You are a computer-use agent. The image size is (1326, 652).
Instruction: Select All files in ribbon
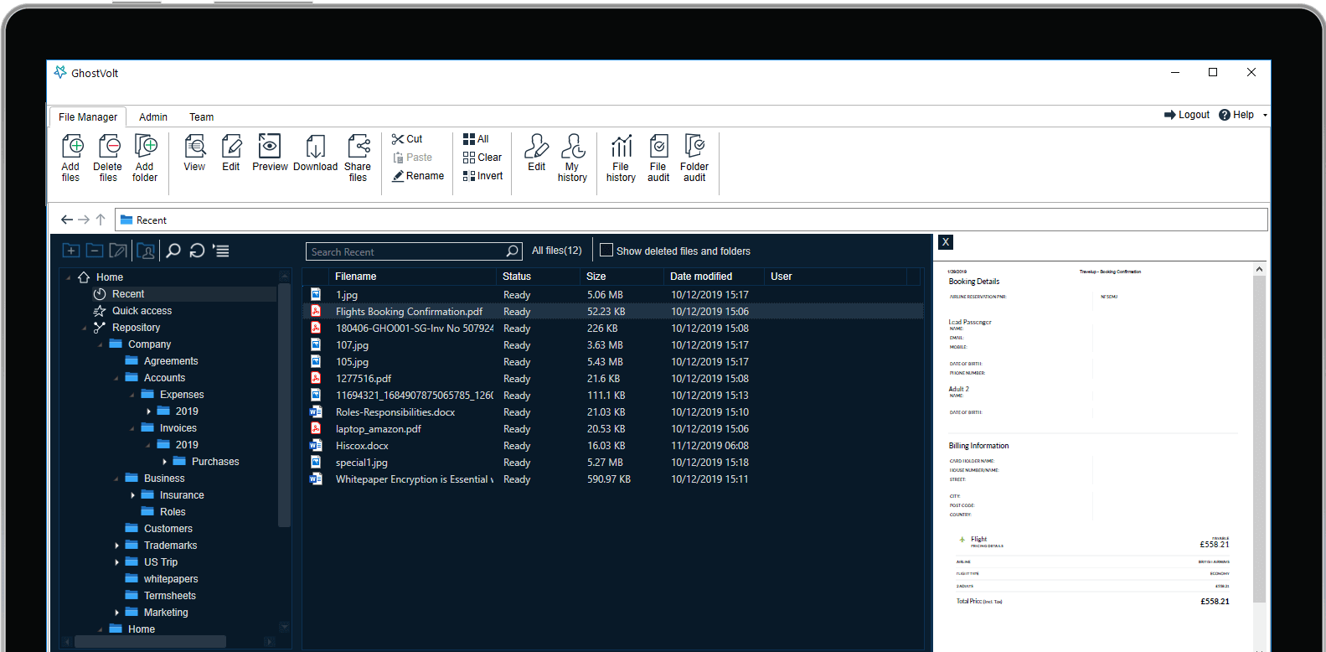[x=476, y=139]
